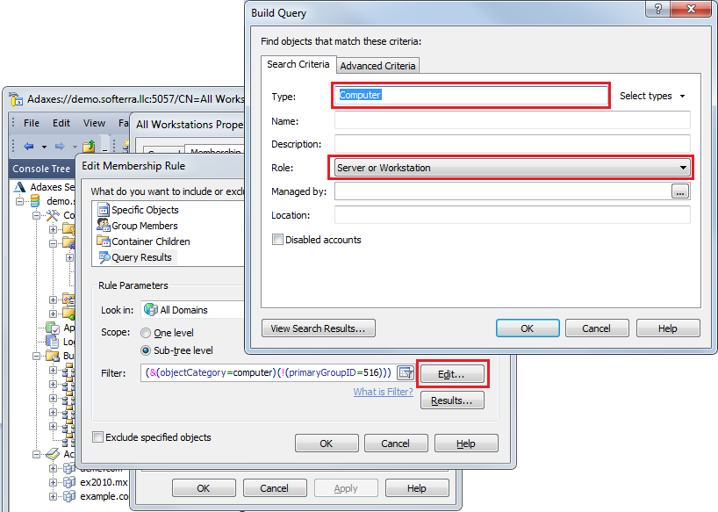Open the Back button history dropdown arrow

click(x=45, y=147)
